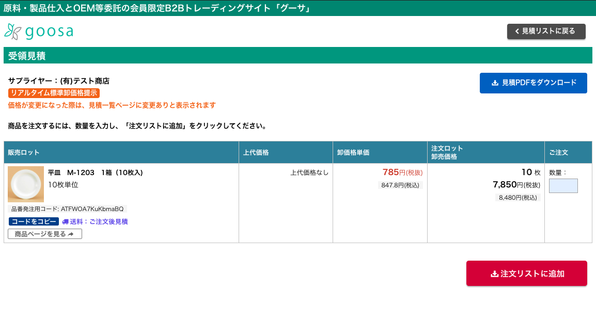The height and width of the screenshot is (320, 596).
Task: Click the goosa butterfly logo icon
Action: click(12, 31)
